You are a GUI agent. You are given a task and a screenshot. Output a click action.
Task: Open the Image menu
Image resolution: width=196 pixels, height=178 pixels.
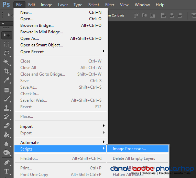46,5
